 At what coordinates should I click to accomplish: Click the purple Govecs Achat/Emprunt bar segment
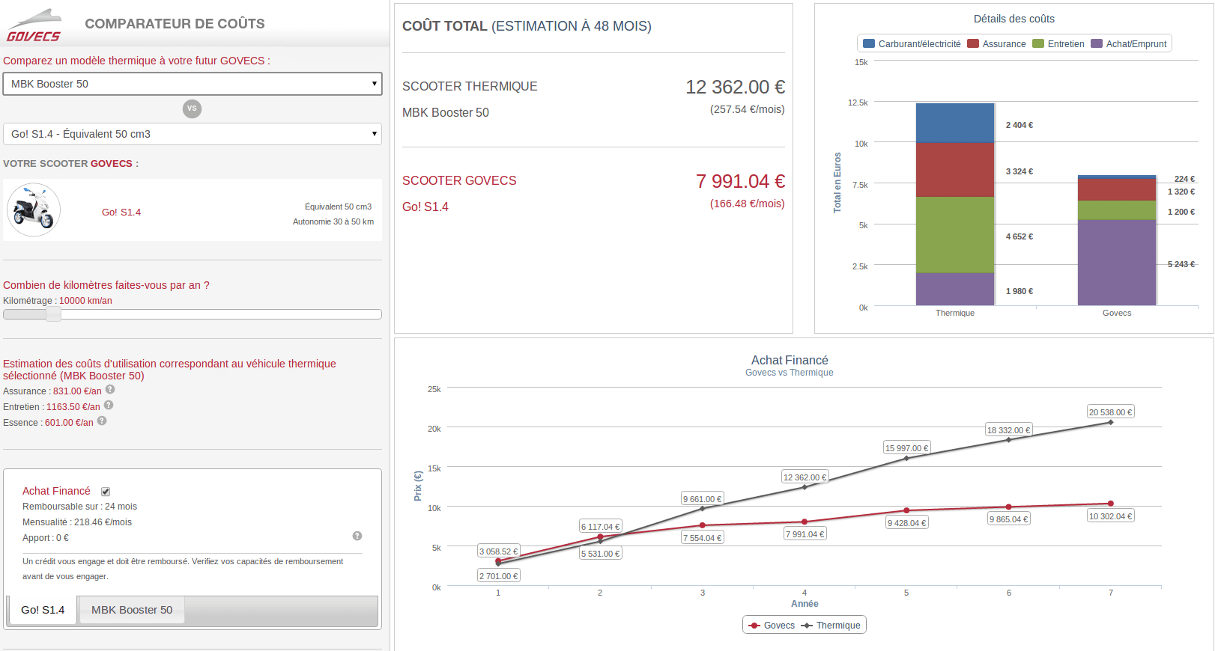[1116, 262]
